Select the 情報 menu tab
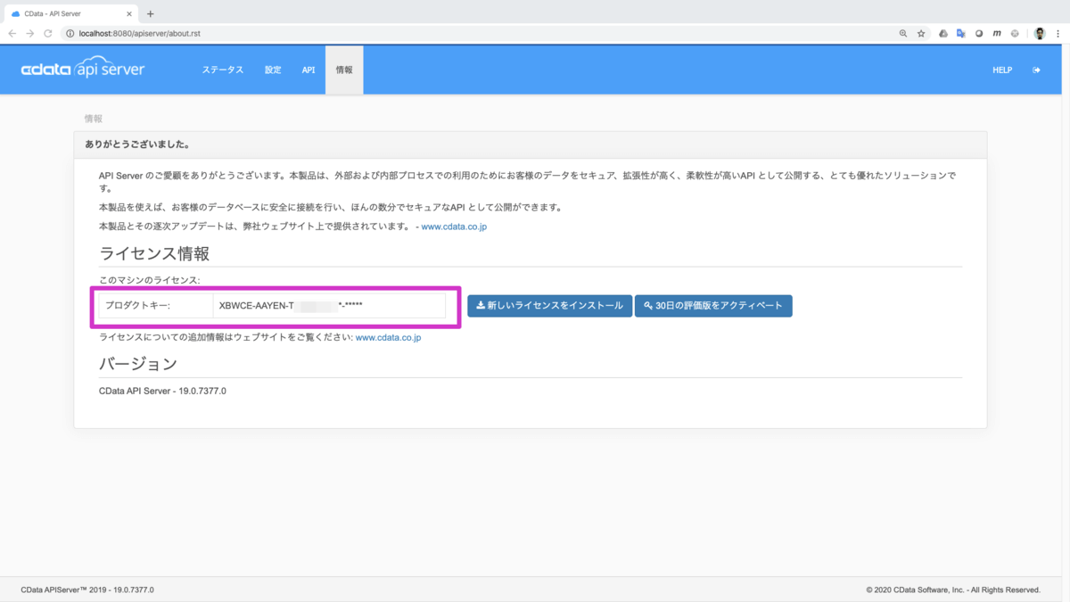This screenshot has height=602, width=1070. (344, 70)
